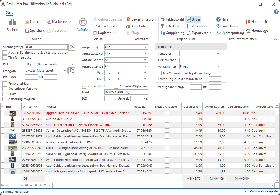Viewport: 280px width, 195px height.
Task: Enable Gruppierung in result list
Action: [x=172, y=33]
